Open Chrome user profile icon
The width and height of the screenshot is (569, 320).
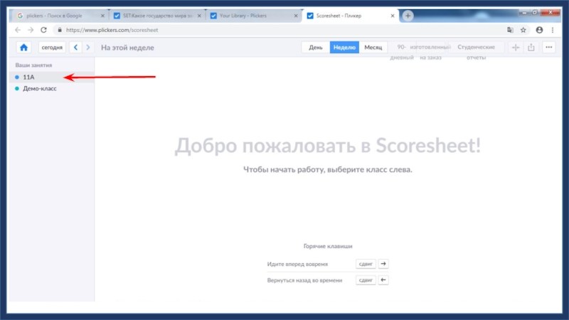[x=539, y=30]
